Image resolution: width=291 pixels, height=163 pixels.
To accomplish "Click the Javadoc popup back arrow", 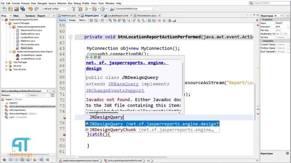I will [87, 58].
